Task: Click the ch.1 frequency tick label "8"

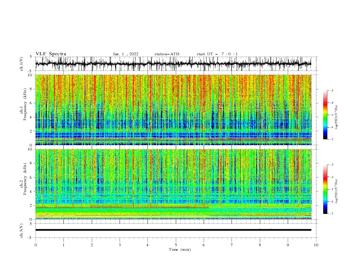Action: point(31,89)
